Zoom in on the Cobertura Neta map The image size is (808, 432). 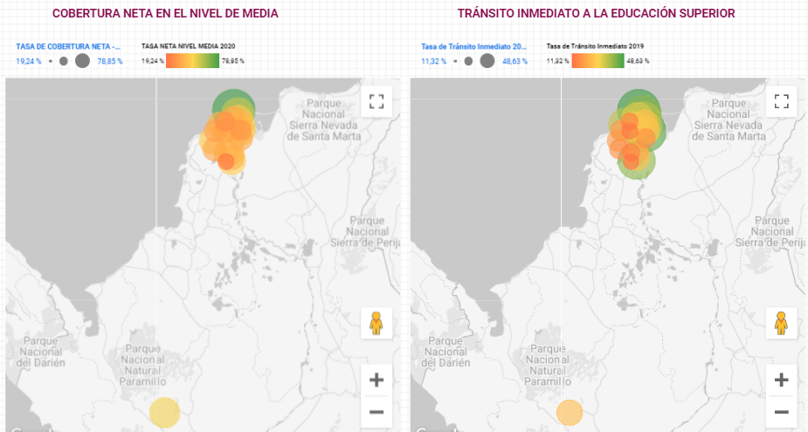(376, 381)
